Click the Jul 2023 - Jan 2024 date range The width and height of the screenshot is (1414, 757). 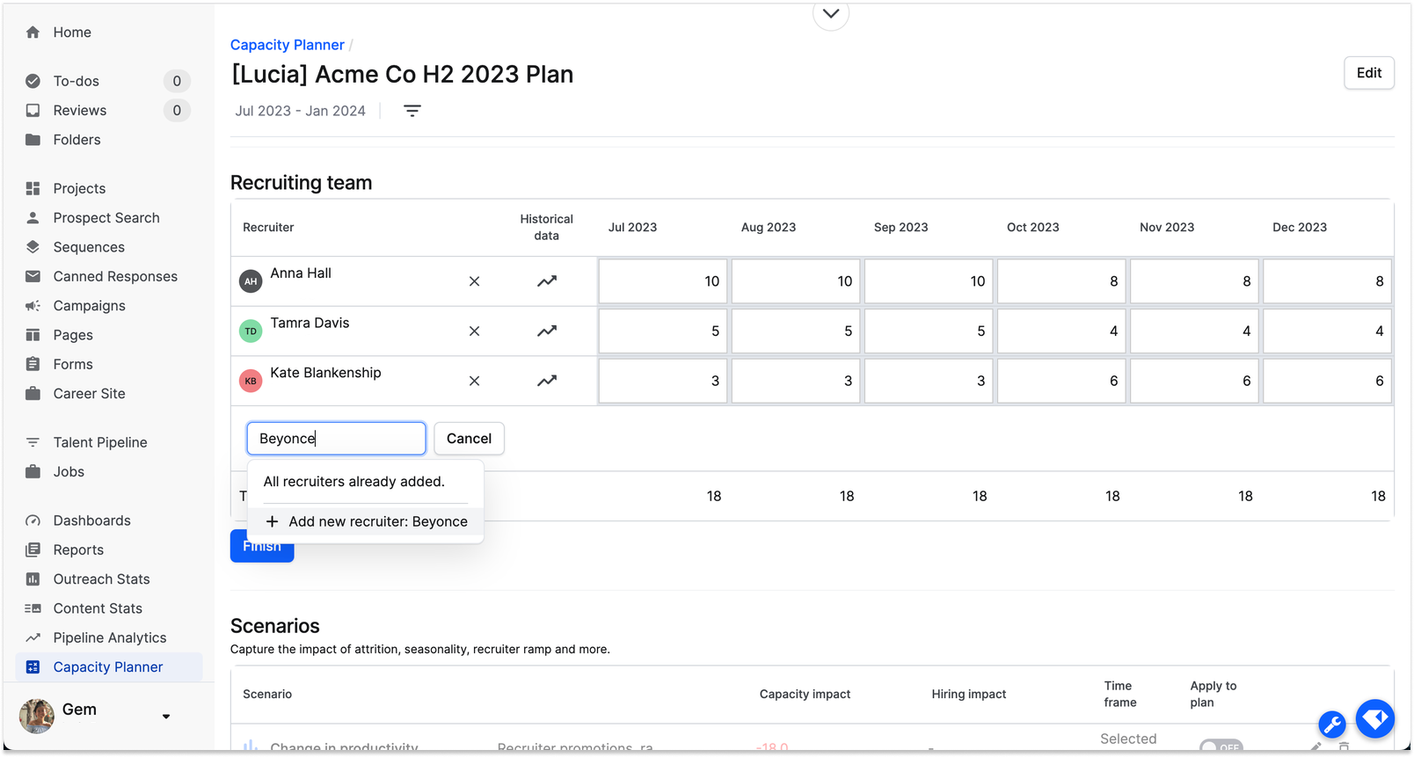click(300, 111)
